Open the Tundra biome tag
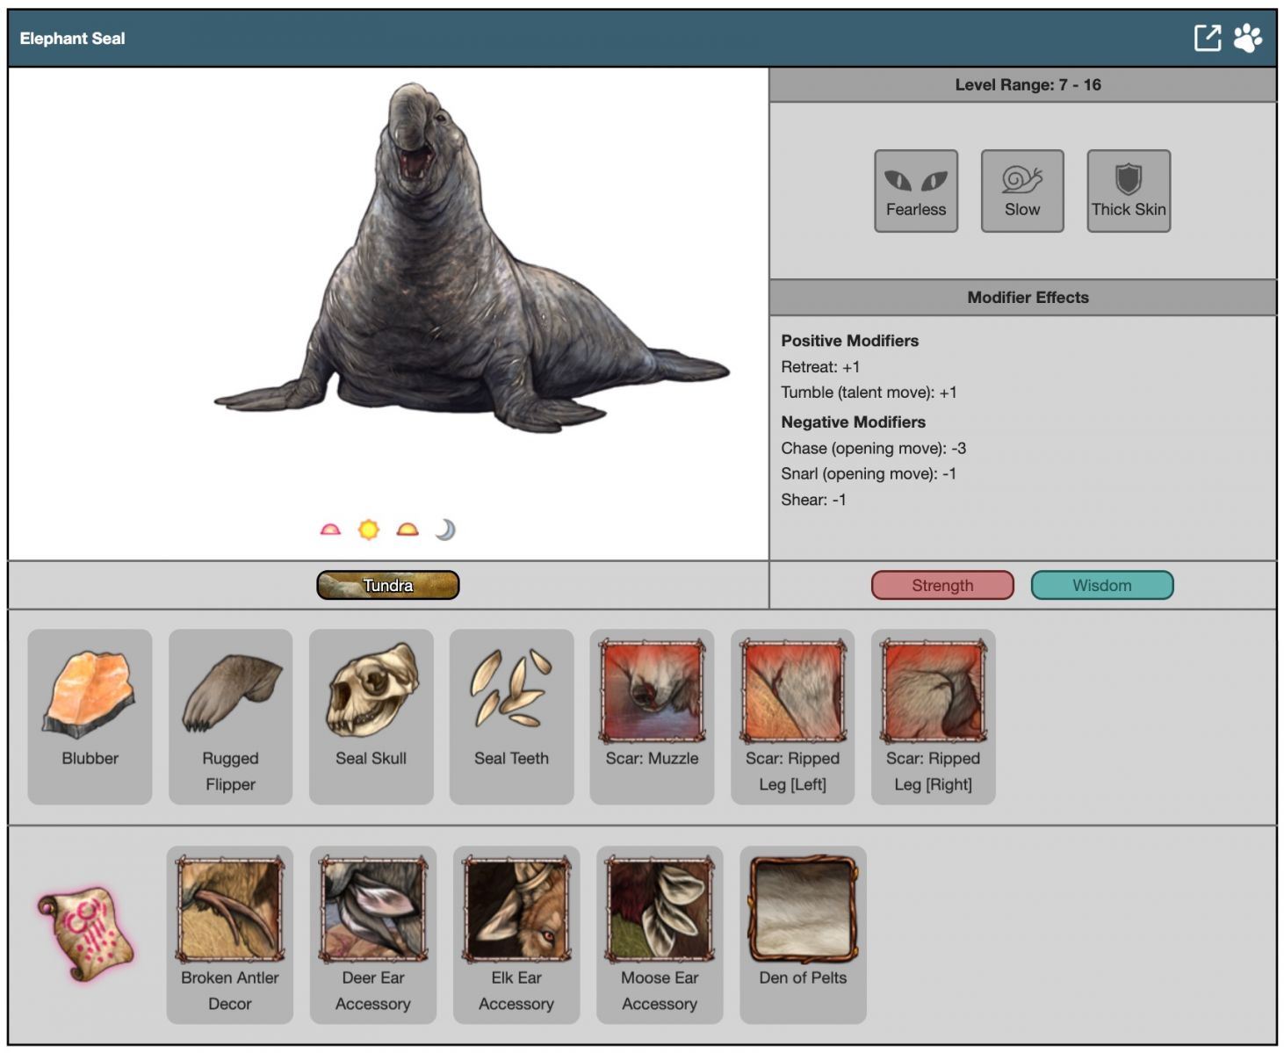The width and height of the screenshot is (1284, 1053). click(387, 585)
